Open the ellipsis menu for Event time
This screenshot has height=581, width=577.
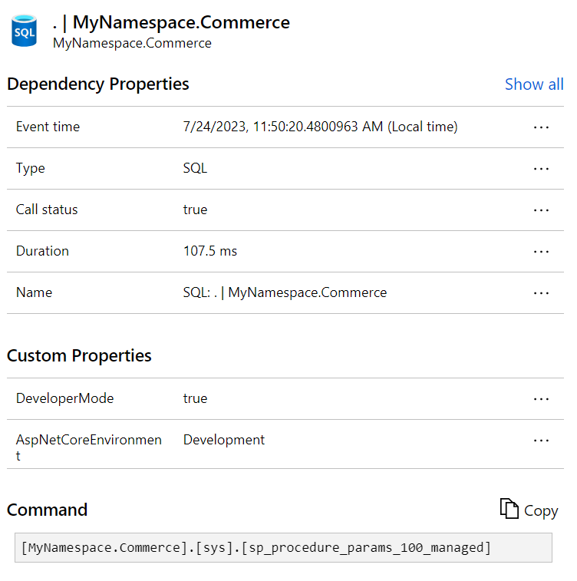pyautogui.click(x=541, y=127)
